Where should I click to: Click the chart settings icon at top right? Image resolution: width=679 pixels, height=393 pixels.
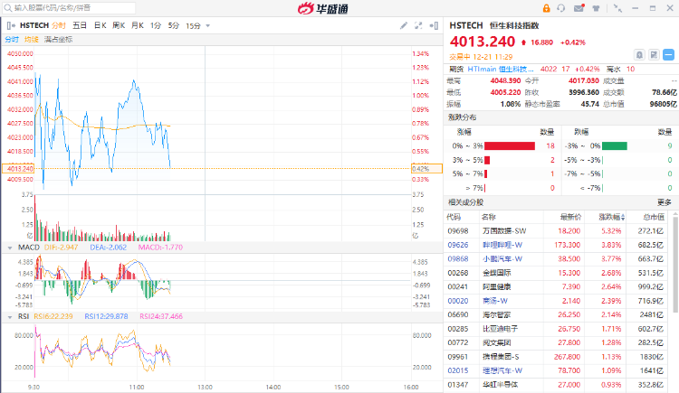pyautogui.click(x=436, y=26)
